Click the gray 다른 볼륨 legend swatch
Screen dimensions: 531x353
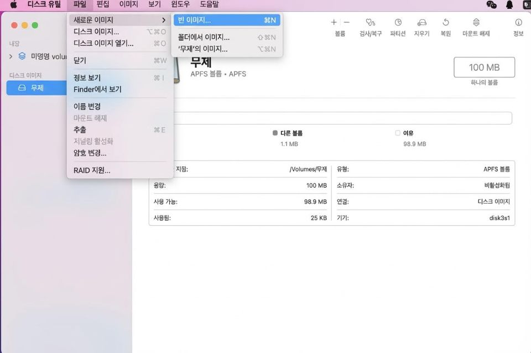pyautogui.click(x=275, y=133)
